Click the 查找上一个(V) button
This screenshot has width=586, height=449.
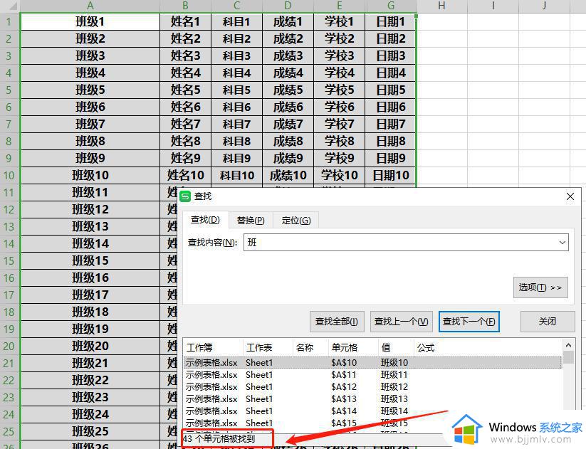(402, 322)
